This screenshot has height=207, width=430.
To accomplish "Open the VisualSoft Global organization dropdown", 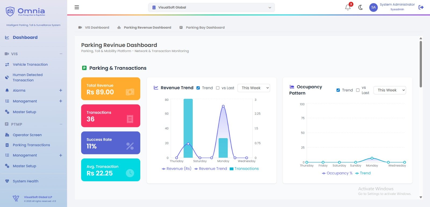I will [212, 8].
